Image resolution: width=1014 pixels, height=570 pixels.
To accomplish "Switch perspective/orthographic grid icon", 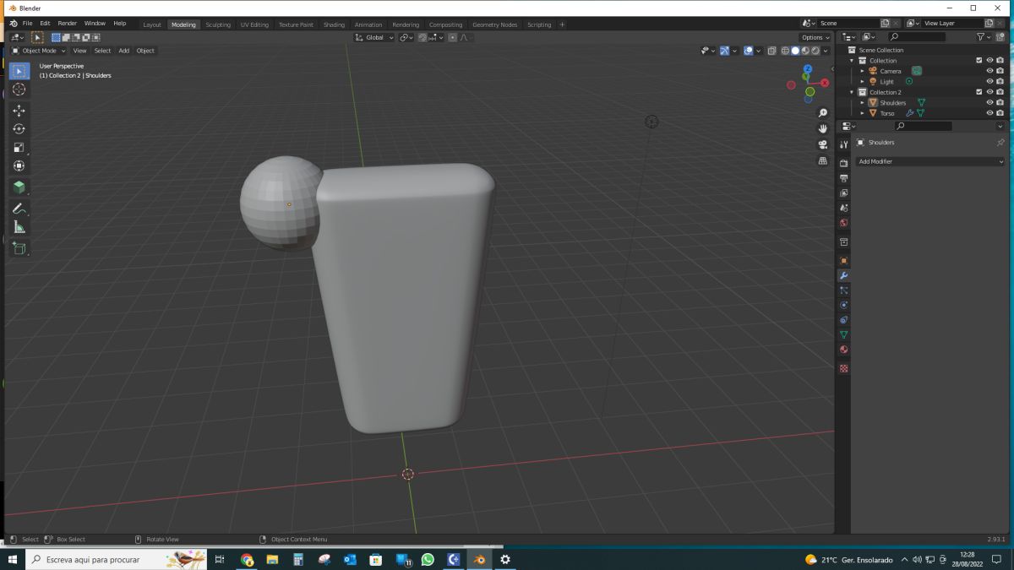I will click(823, 160).
